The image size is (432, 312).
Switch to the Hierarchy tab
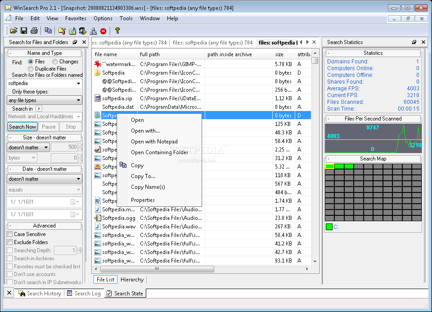132,280
